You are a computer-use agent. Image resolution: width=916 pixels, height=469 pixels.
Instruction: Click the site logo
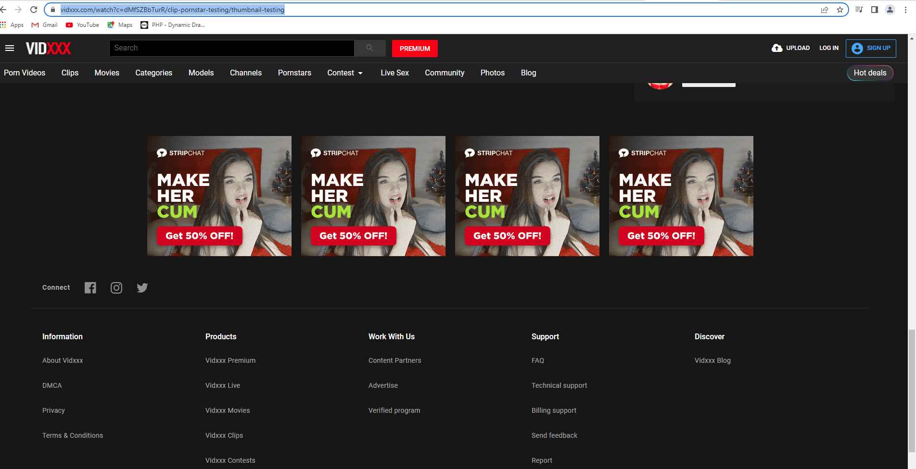tap(48, 48)
